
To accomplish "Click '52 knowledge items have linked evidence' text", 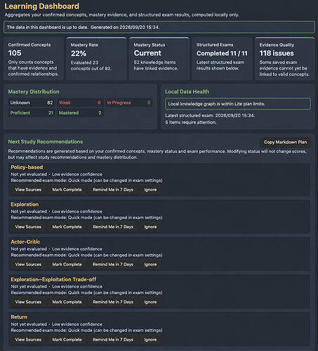I will pos(156,65).
